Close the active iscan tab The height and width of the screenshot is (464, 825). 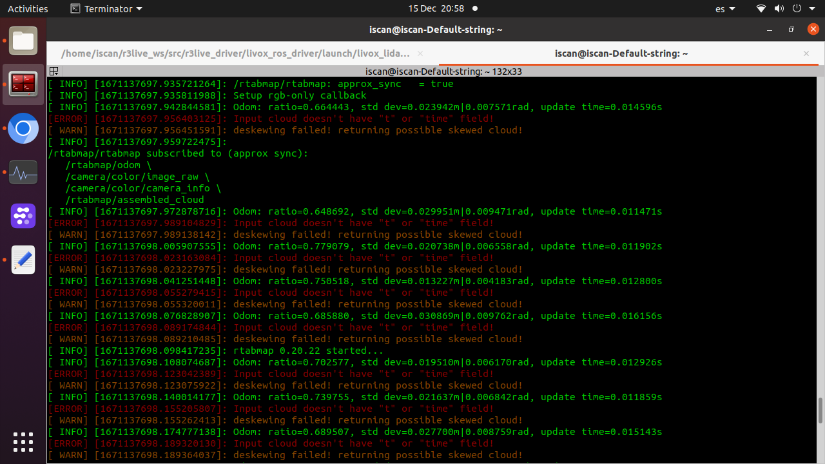806,53
